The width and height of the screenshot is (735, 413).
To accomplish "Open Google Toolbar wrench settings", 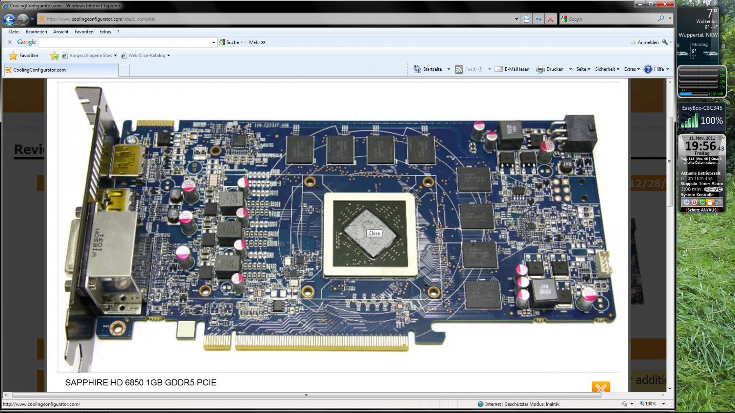I will pos(665,42).
